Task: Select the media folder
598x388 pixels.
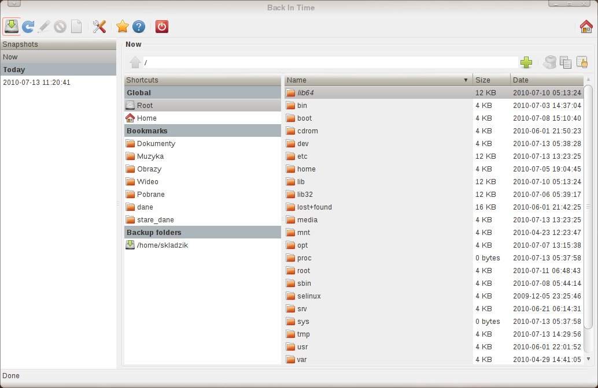Action: 434,220
